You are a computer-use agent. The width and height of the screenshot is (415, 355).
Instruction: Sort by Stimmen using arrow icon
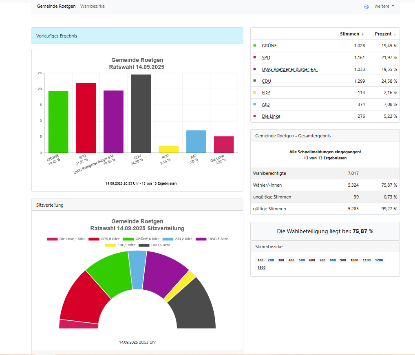[362, 34]
